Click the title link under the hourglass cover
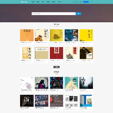This screenshot has height=113, width=113. coord(70,90)
